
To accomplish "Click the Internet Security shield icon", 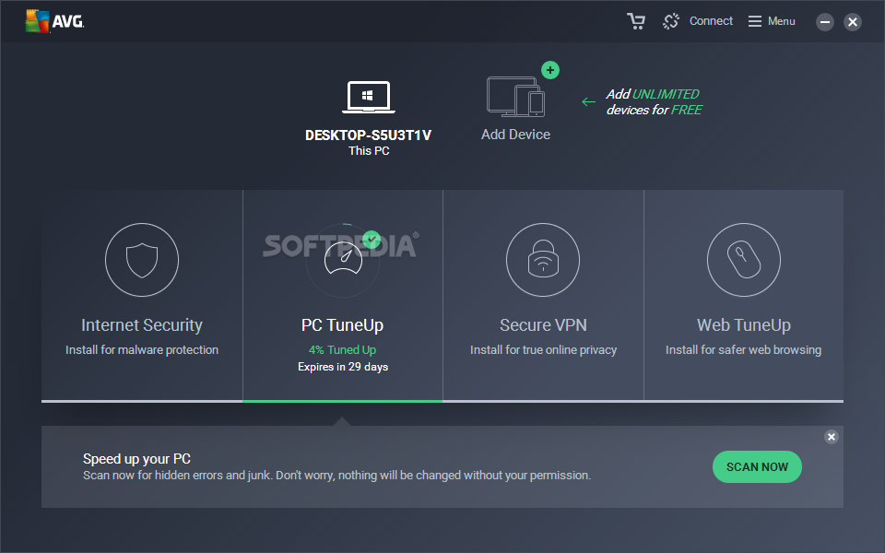I will (x=142, y=260).
